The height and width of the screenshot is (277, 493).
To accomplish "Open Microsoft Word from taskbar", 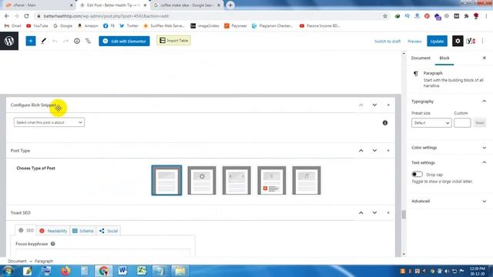I will 122,271.
